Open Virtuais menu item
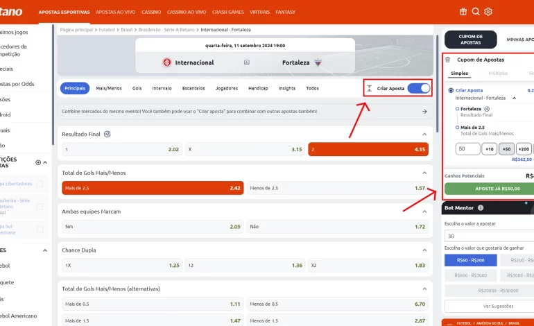The height and width of the screenshot is (326, 534). 259,12
